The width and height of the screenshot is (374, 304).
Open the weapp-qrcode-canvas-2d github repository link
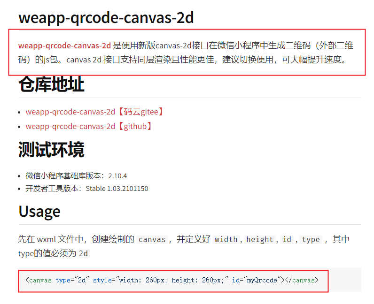[x=89, y=126]
